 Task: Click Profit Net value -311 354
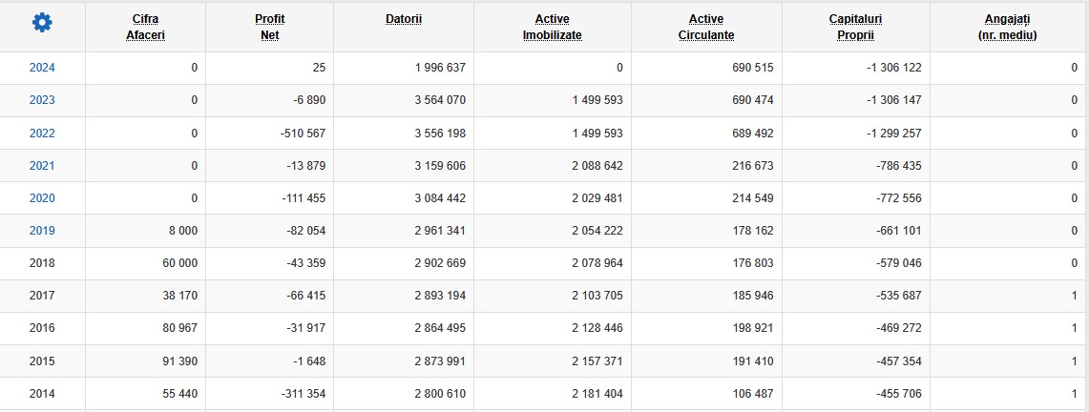click(304, 394)
